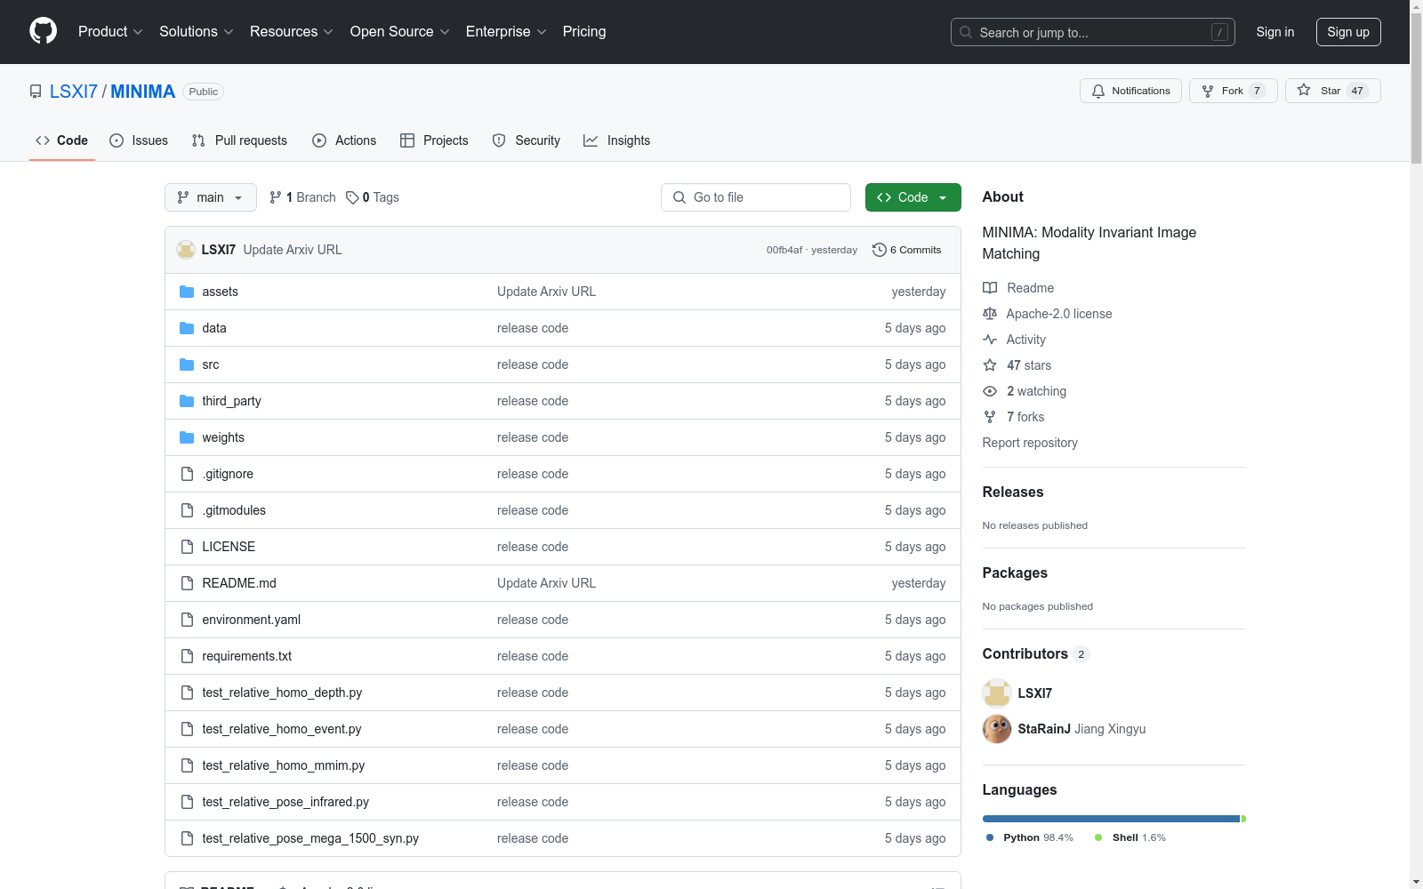
Task: Focus the Go to file input
Action: click(756, 197)
